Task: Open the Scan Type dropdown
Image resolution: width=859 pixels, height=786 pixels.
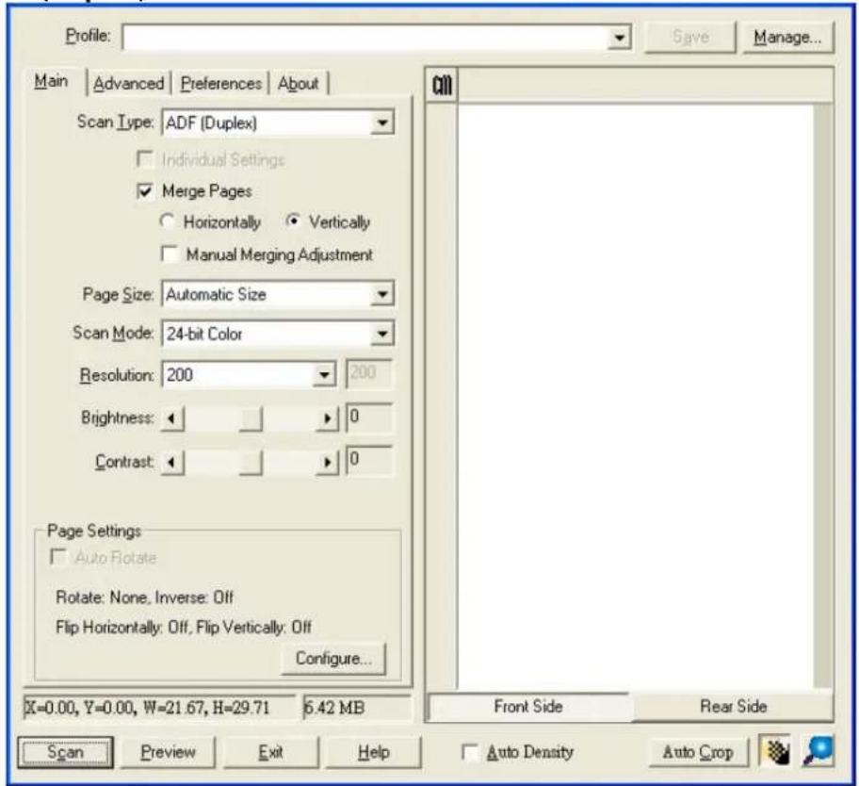Action: (381, 123)
